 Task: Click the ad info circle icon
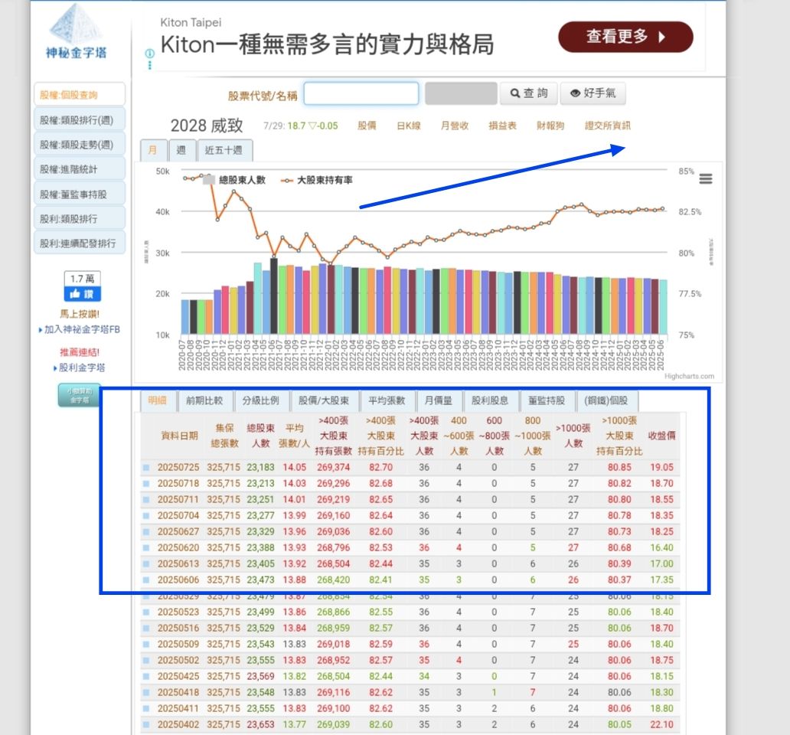[x=149, y=54]
